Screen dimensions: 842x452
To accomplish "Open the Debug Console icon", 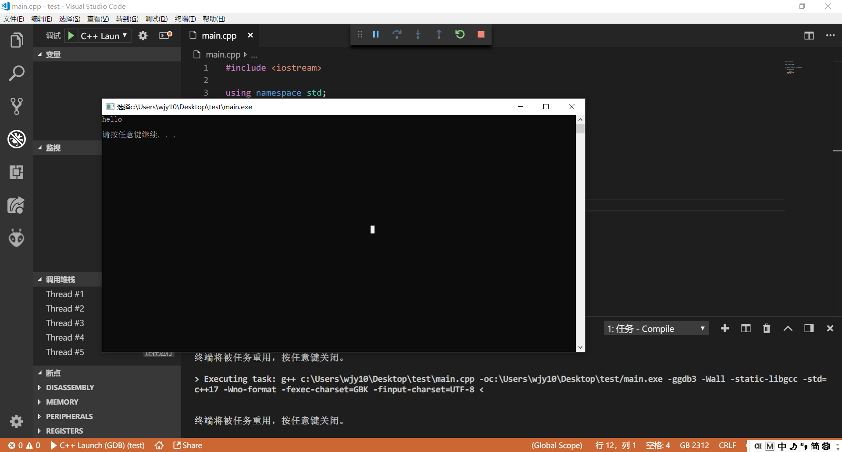I will tap(165, 36).
